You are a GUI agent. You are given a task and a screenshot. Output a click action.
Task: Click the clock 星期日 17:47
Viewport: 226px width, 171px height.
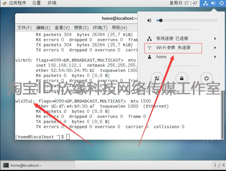[x=183, y=3]
